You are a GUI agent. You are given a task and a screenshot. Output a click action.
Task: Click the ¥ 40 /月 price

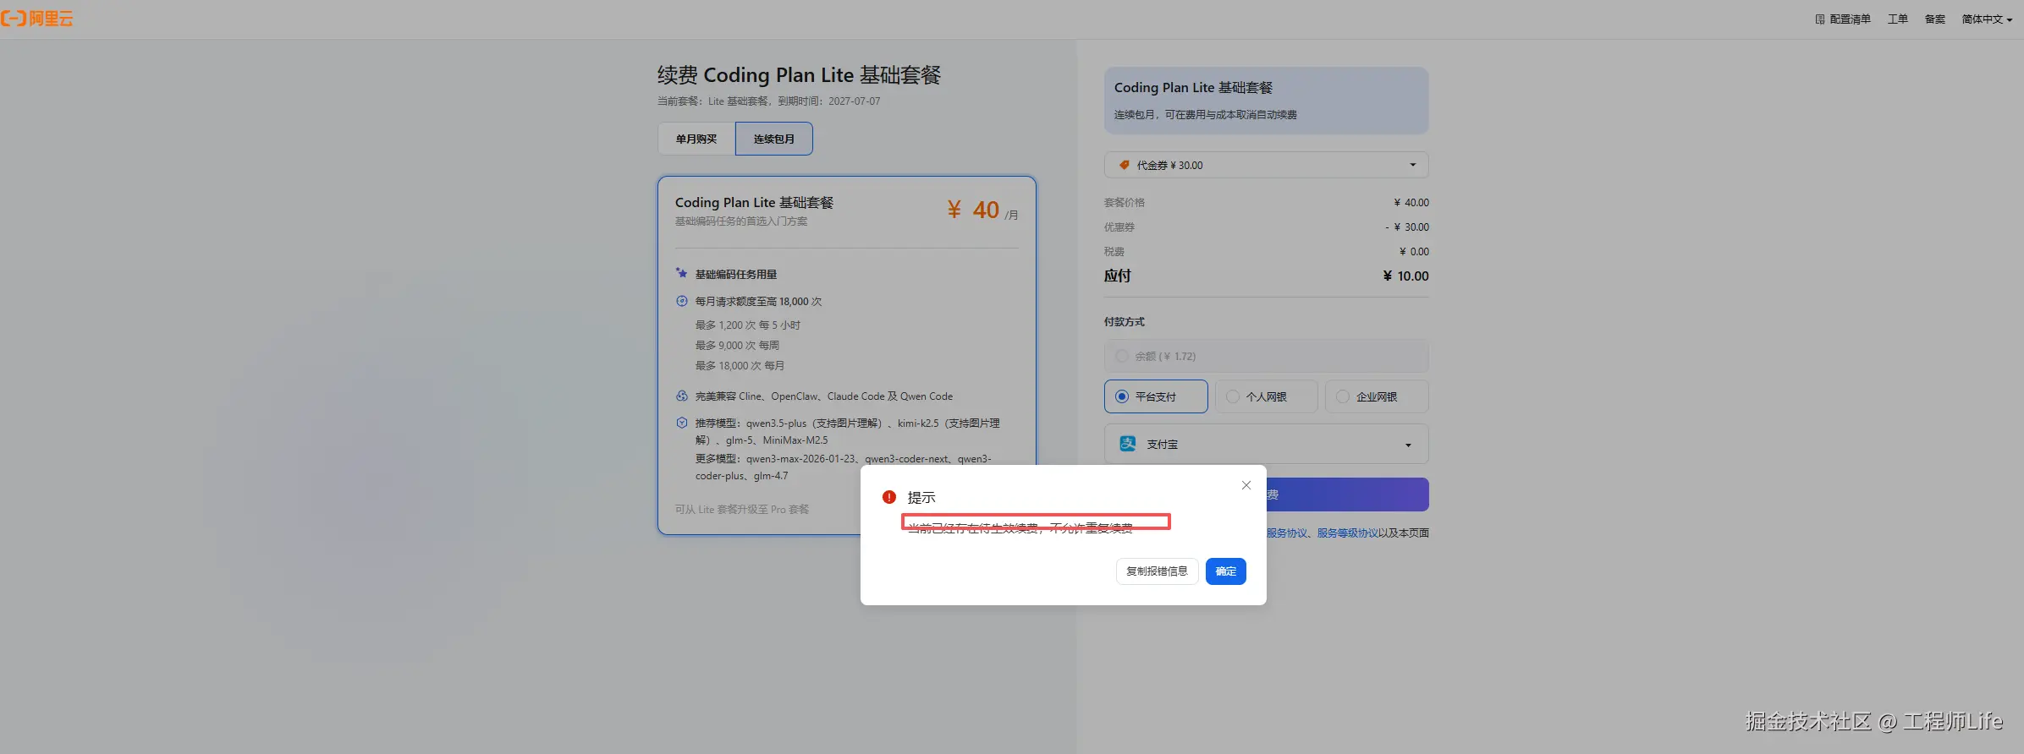[x=982, y=210]
